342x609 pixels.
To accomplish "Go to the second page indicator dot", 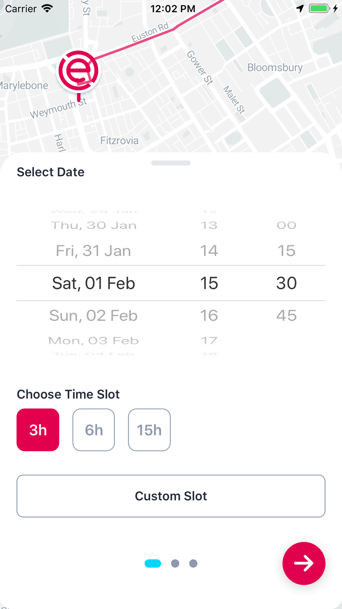I will (175, 563).
